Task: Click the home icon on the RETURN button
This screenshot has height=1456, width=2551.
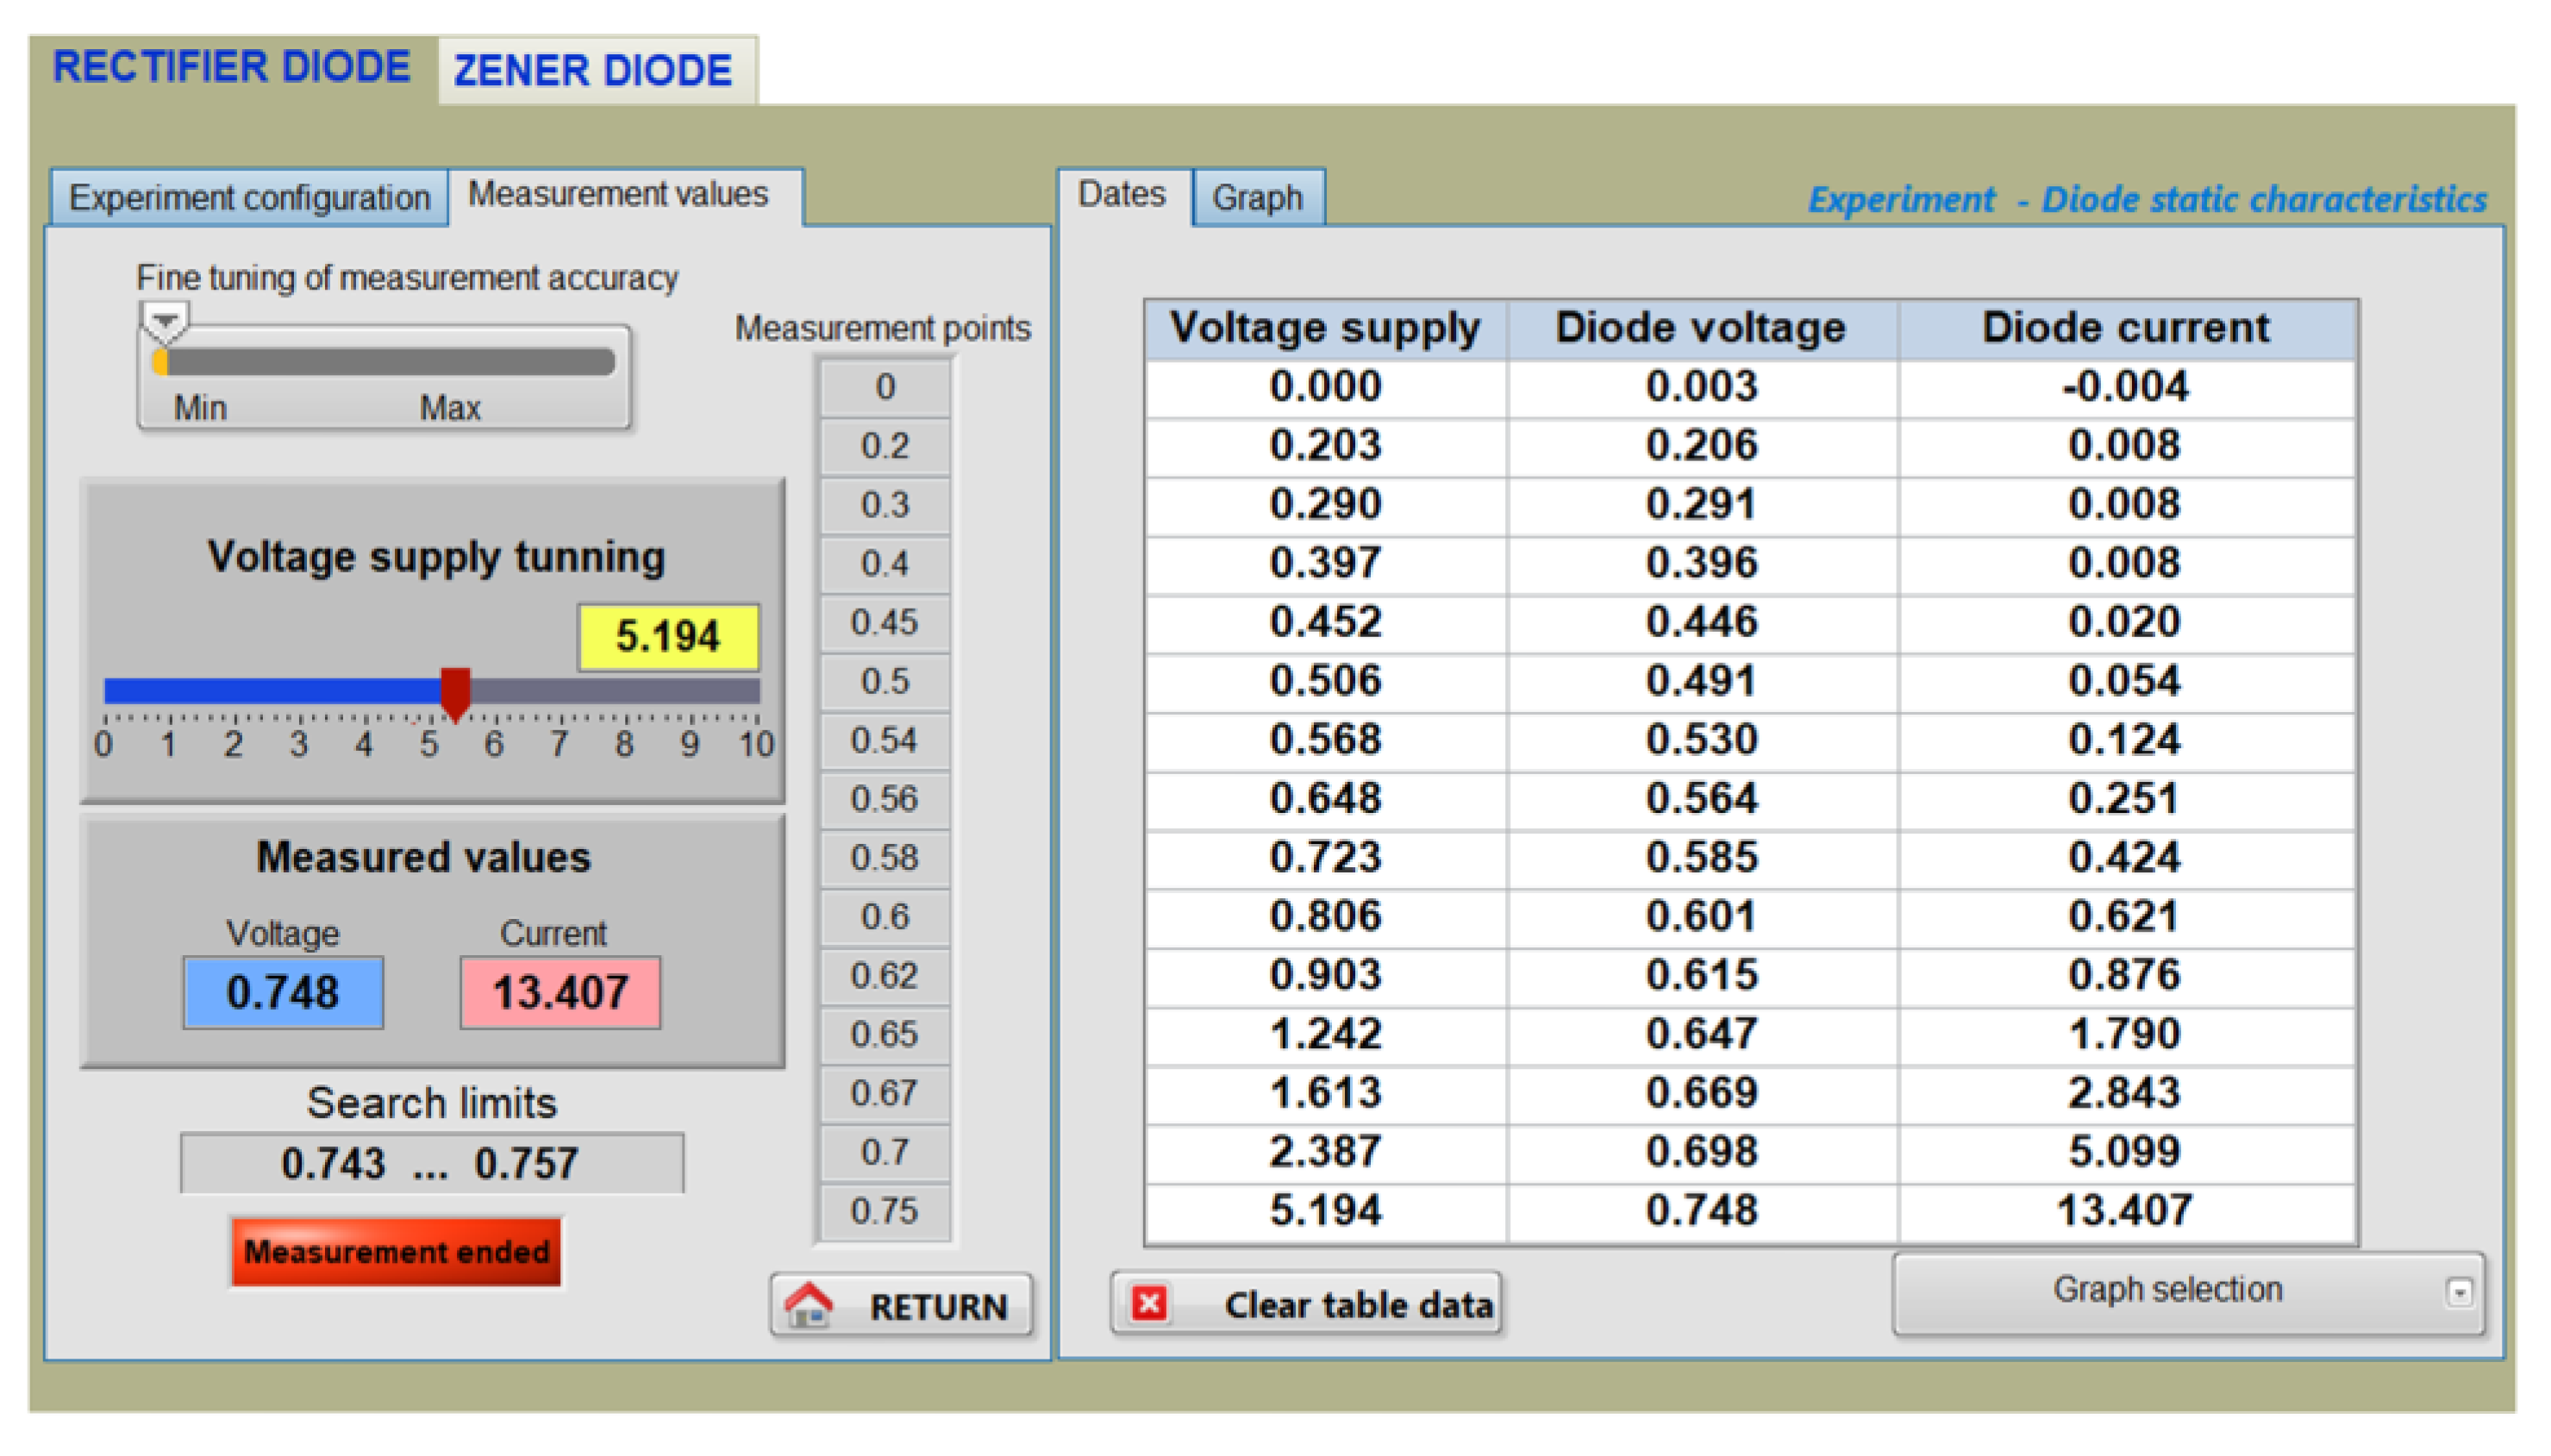Action: tap(808, 1305)
